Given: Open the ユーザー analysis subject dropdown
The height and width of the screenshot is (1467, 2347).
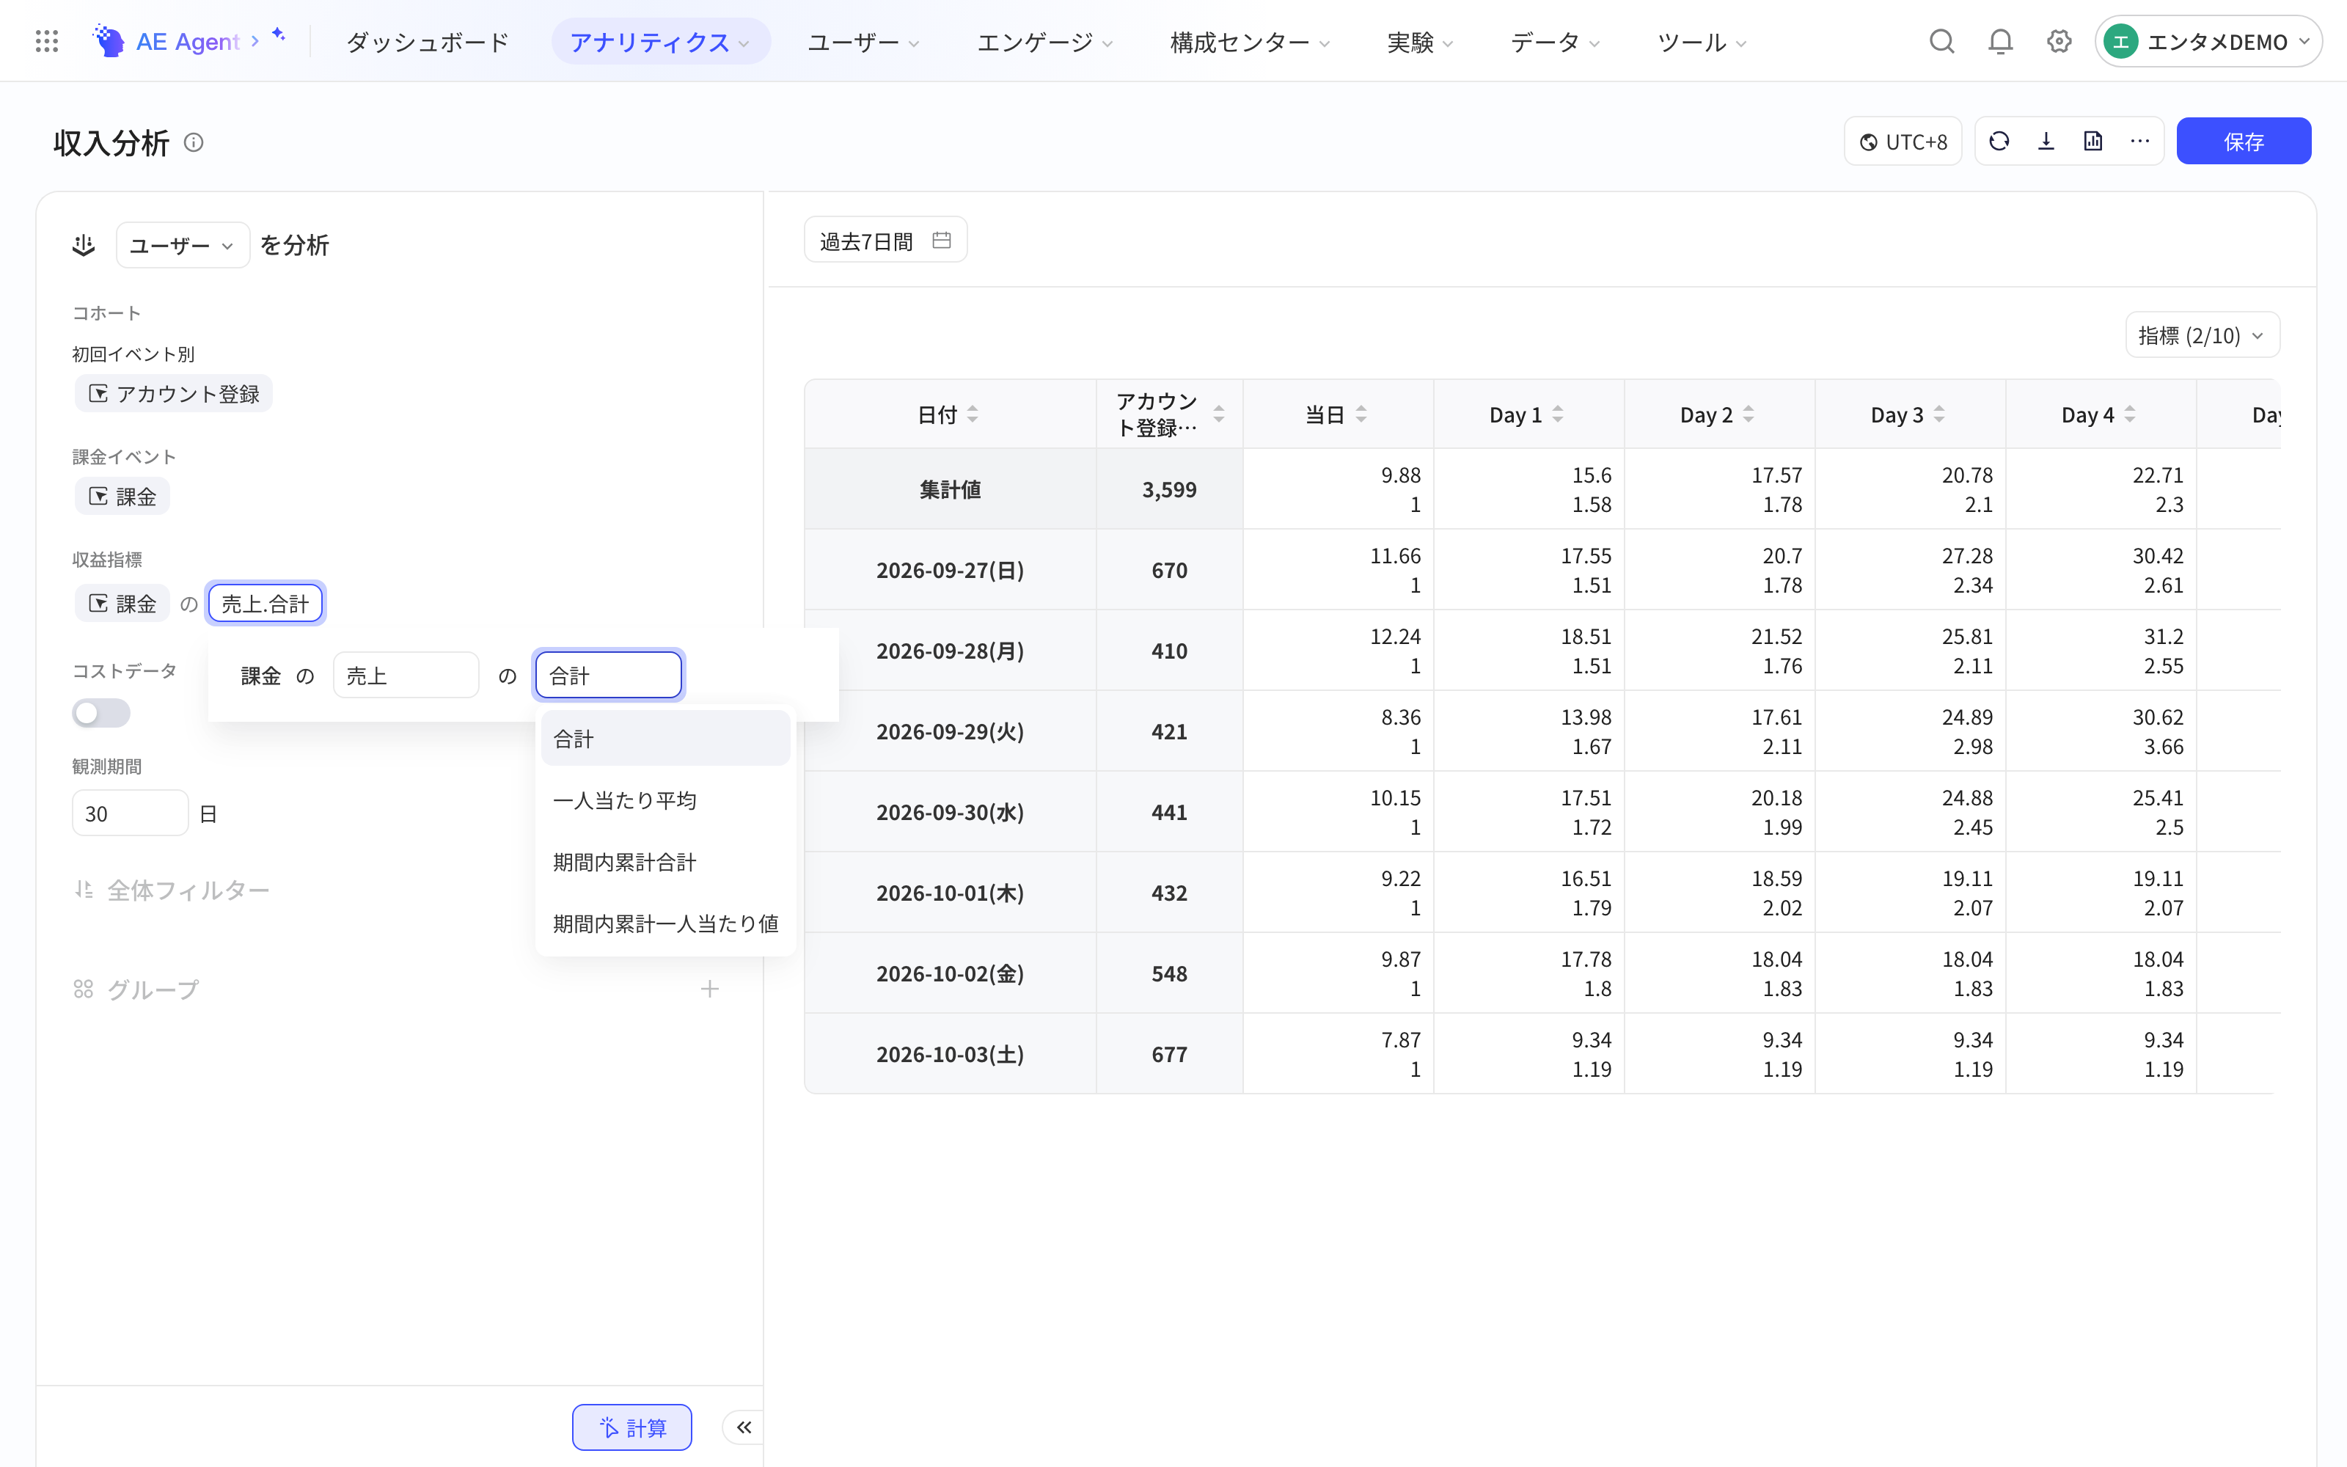Looking at the screenshot, I should point(183,246).
